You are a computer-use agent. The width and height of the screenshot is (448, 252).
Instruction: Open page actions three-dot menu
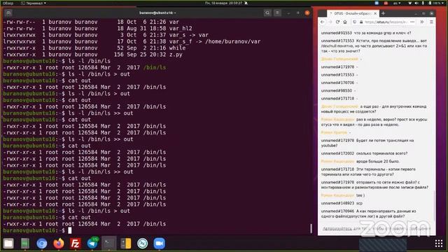(412, 22)
